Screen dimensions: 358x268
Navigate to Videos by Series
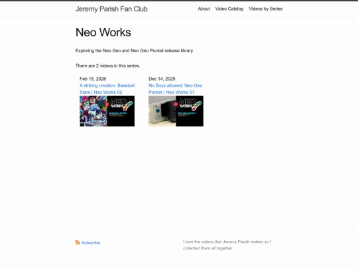[x=266, y=9]
